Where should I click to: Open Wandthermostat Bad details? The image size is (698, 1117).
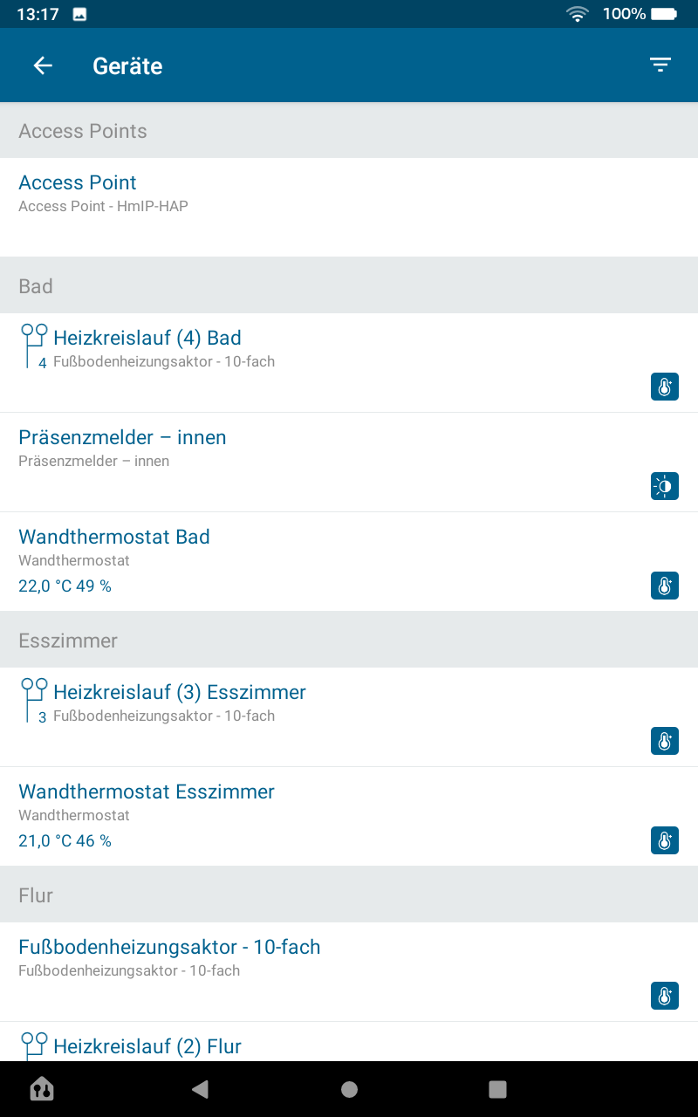[114, 537]
